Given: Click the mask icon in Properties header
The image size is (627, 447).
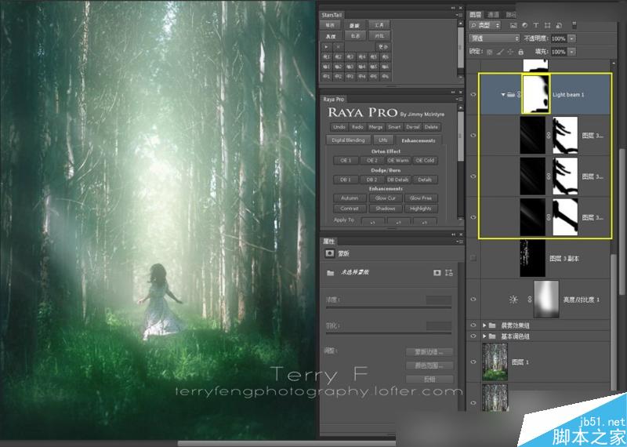Looking at the screenshot, I should tap(330, 253).
